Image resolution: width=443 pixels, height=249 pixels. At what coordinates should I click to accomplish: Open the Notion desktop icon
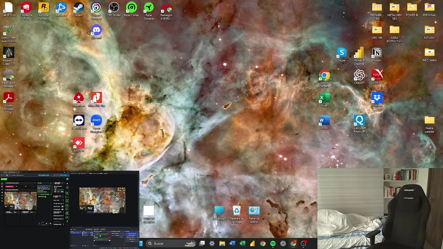point(377,55)
